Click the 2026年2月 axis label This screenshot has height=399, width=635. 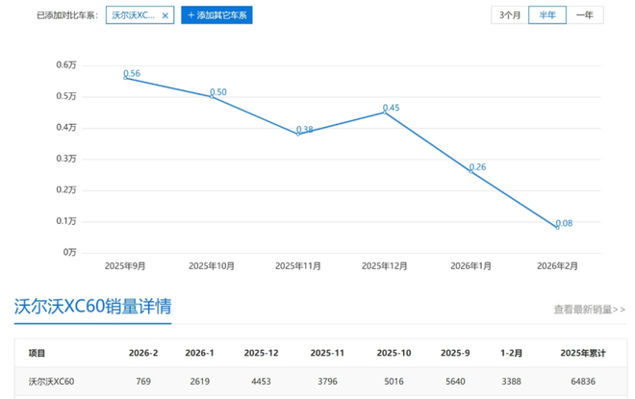557,266
